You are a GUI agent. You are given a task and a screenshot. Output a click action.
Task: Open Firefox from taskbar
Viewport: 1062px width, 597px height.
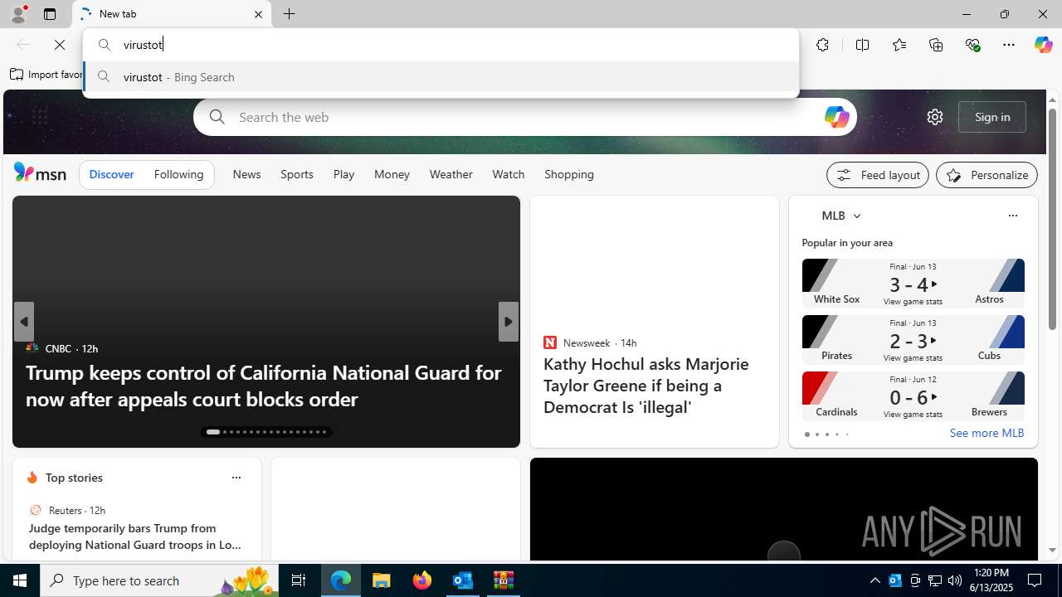(x=422, y=580)
